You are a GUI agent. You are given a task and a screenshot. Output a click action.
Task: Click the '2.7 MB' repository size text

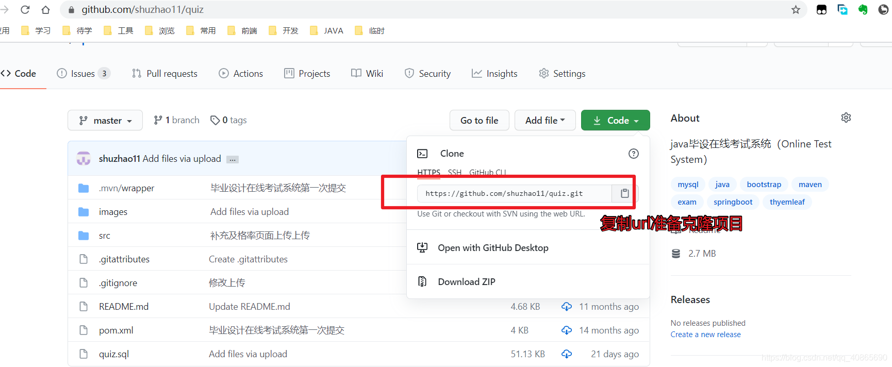tap(702, 254)
